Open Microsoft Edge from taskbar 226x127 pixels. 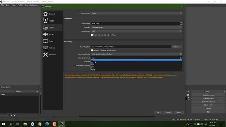point(47,124)
